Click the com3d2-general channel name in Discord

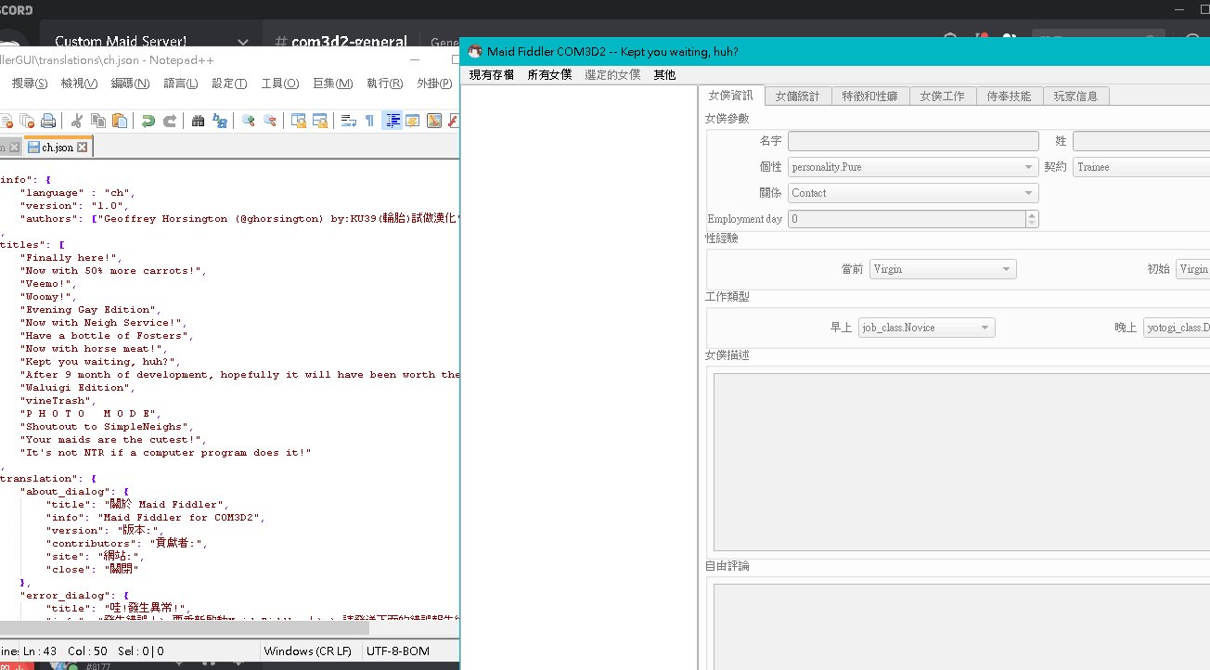349,42
